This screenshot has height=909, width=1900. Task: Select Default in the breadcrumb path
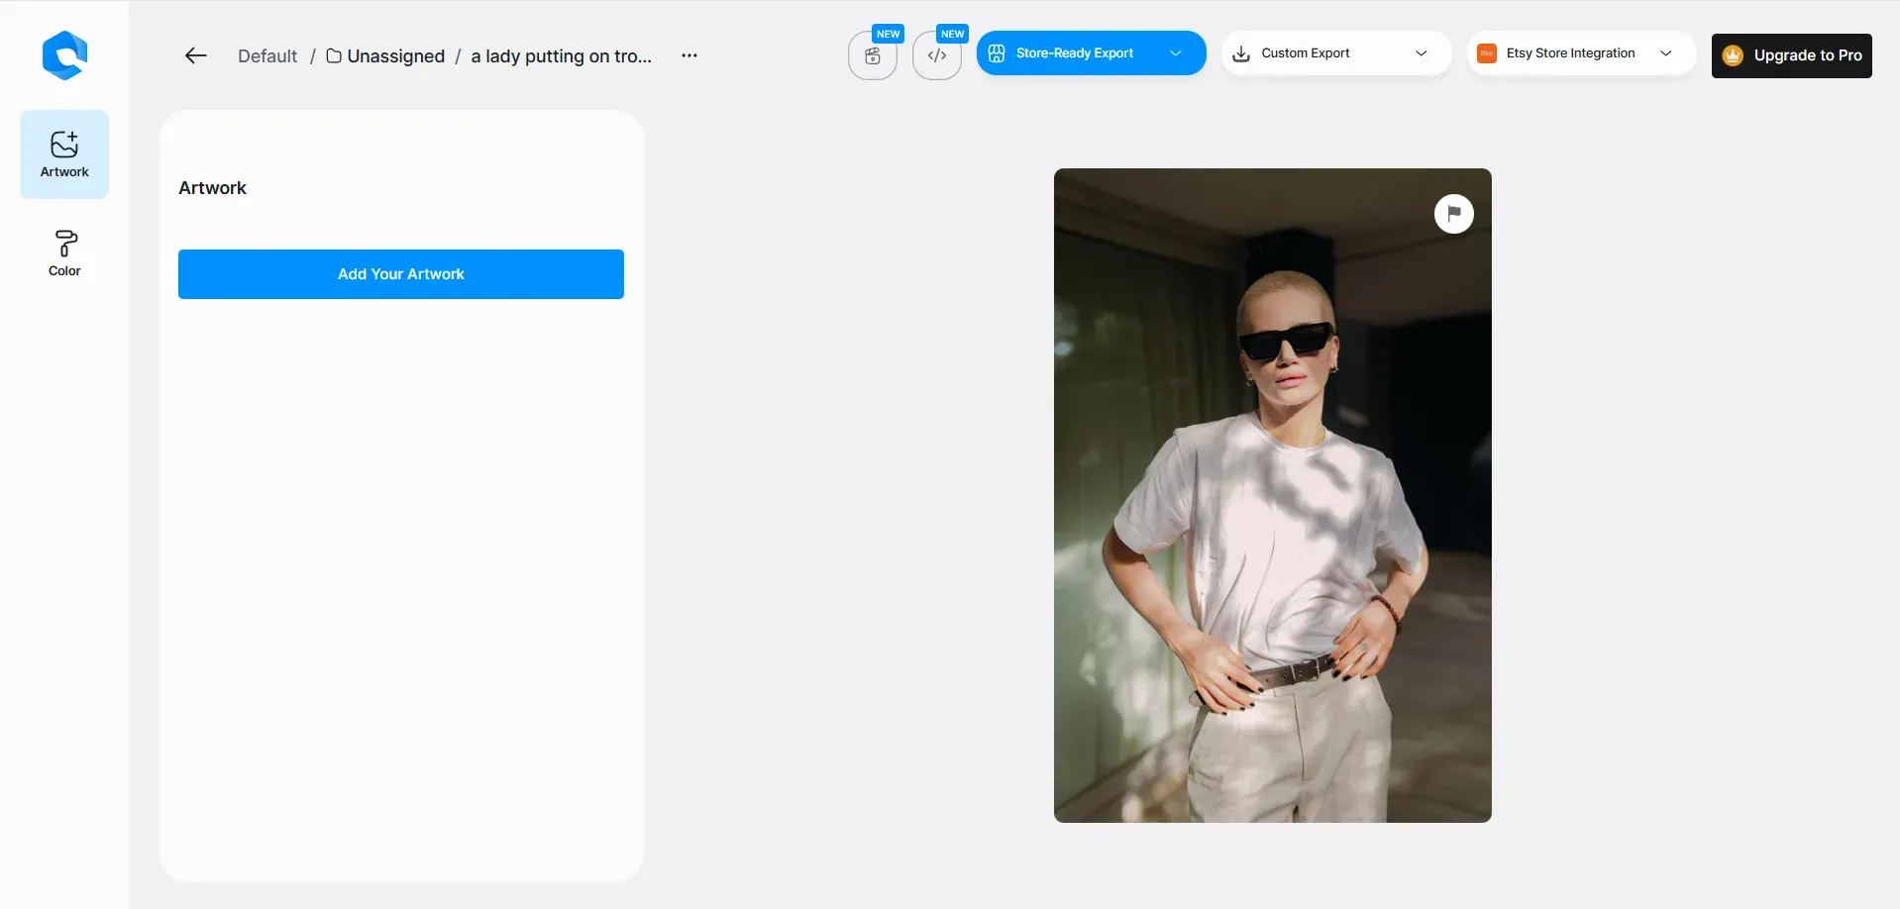[x=266, y=55]
